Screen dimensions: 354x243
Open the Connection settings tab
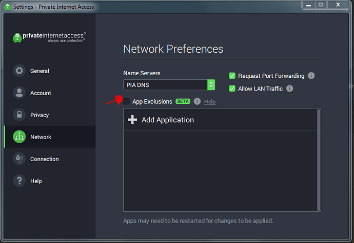pyautogui.click(x=44, y=159)
